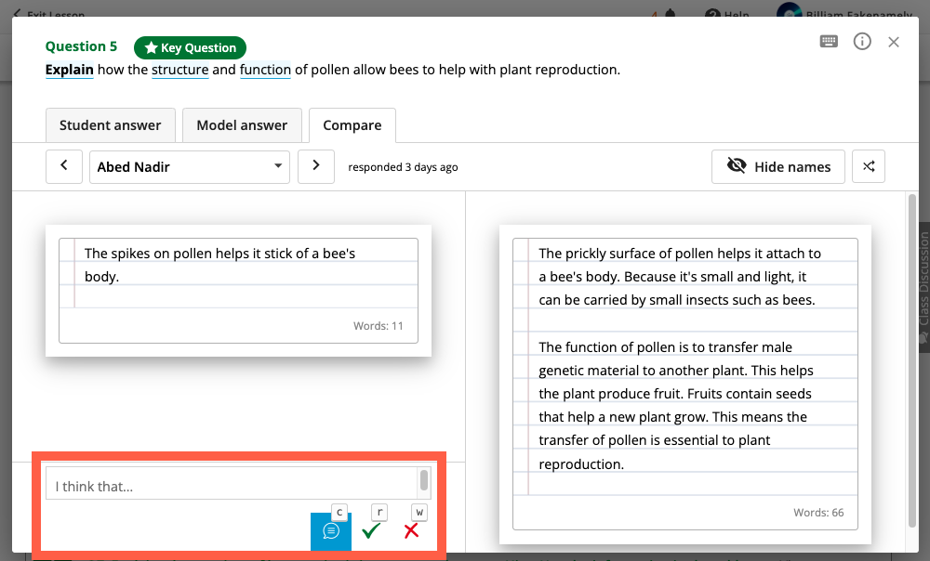Click the eye icon inside Hide names
Viewport: 930px width, 561px height.
pyautogui.click(x=736, y=166)
